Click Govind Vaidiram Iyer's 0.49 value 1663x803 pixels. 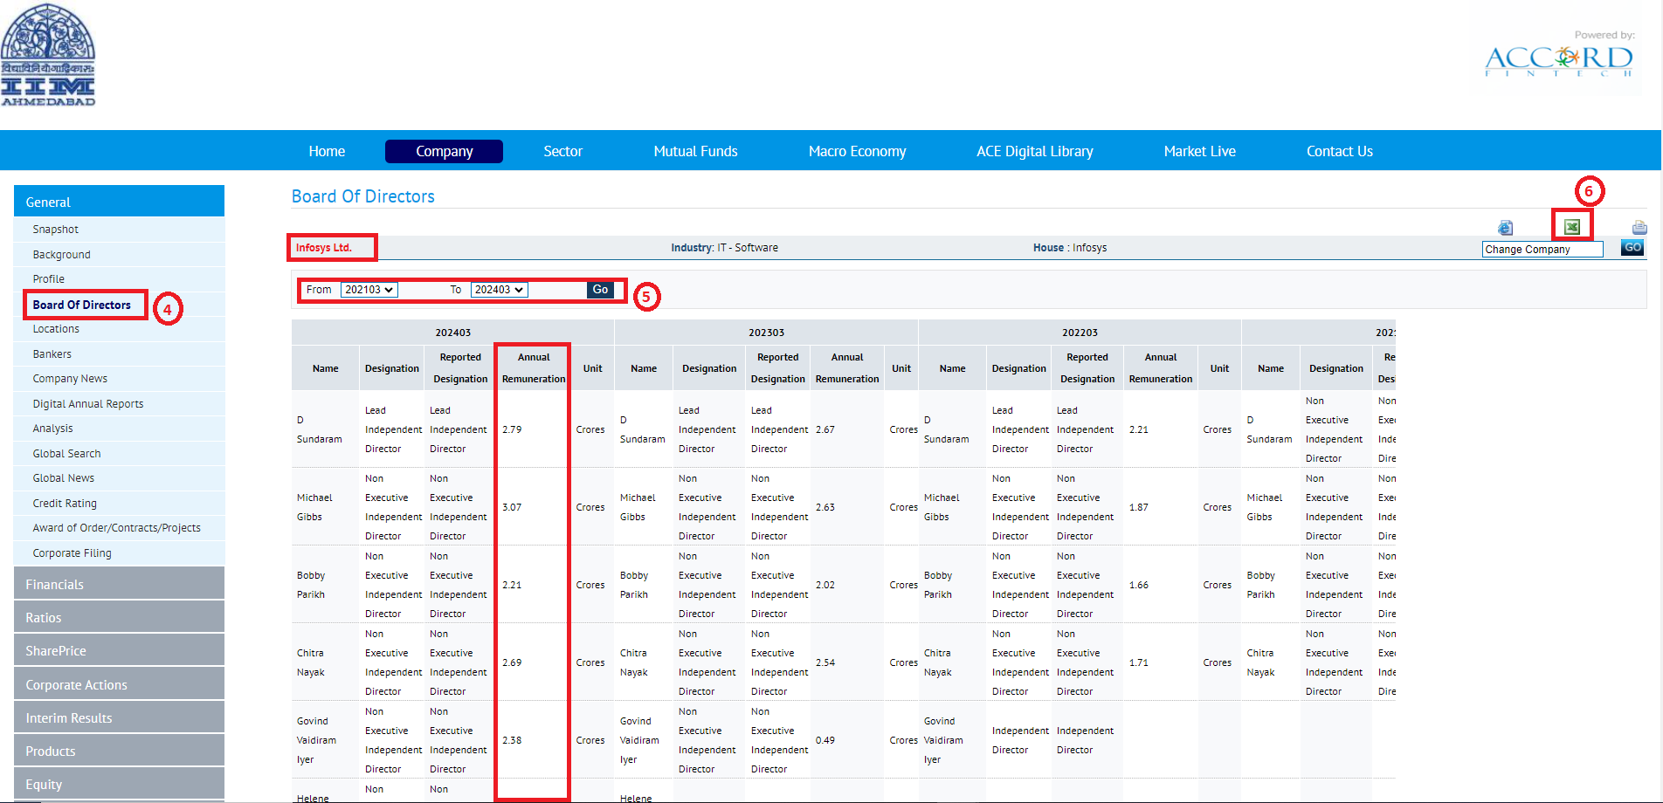[x=825, y=740]
